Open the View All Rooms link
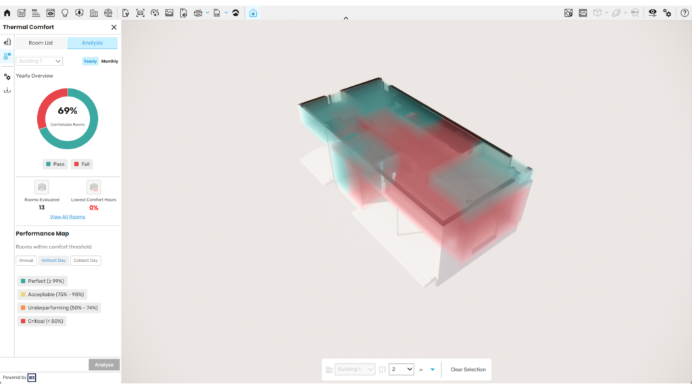The image size is (692, 389). click(x=68, y=217)
